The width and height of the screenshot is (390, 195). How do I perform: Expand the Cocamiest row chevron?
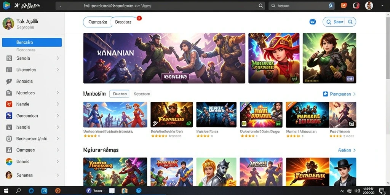[x=58, y=116]
